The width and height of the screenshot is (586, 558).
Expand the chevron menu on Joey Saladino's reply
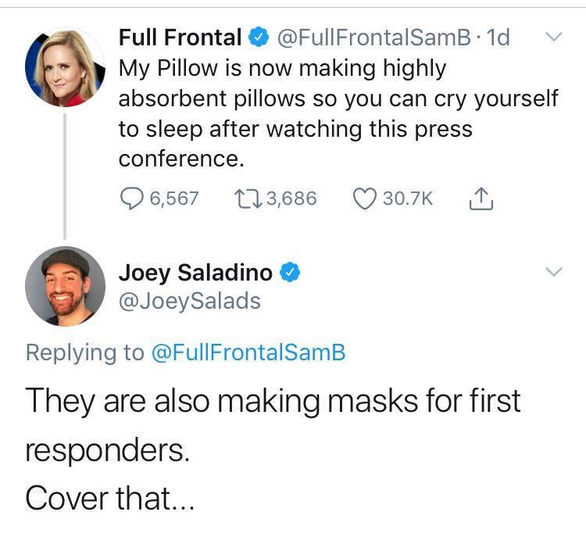[552, 272]
